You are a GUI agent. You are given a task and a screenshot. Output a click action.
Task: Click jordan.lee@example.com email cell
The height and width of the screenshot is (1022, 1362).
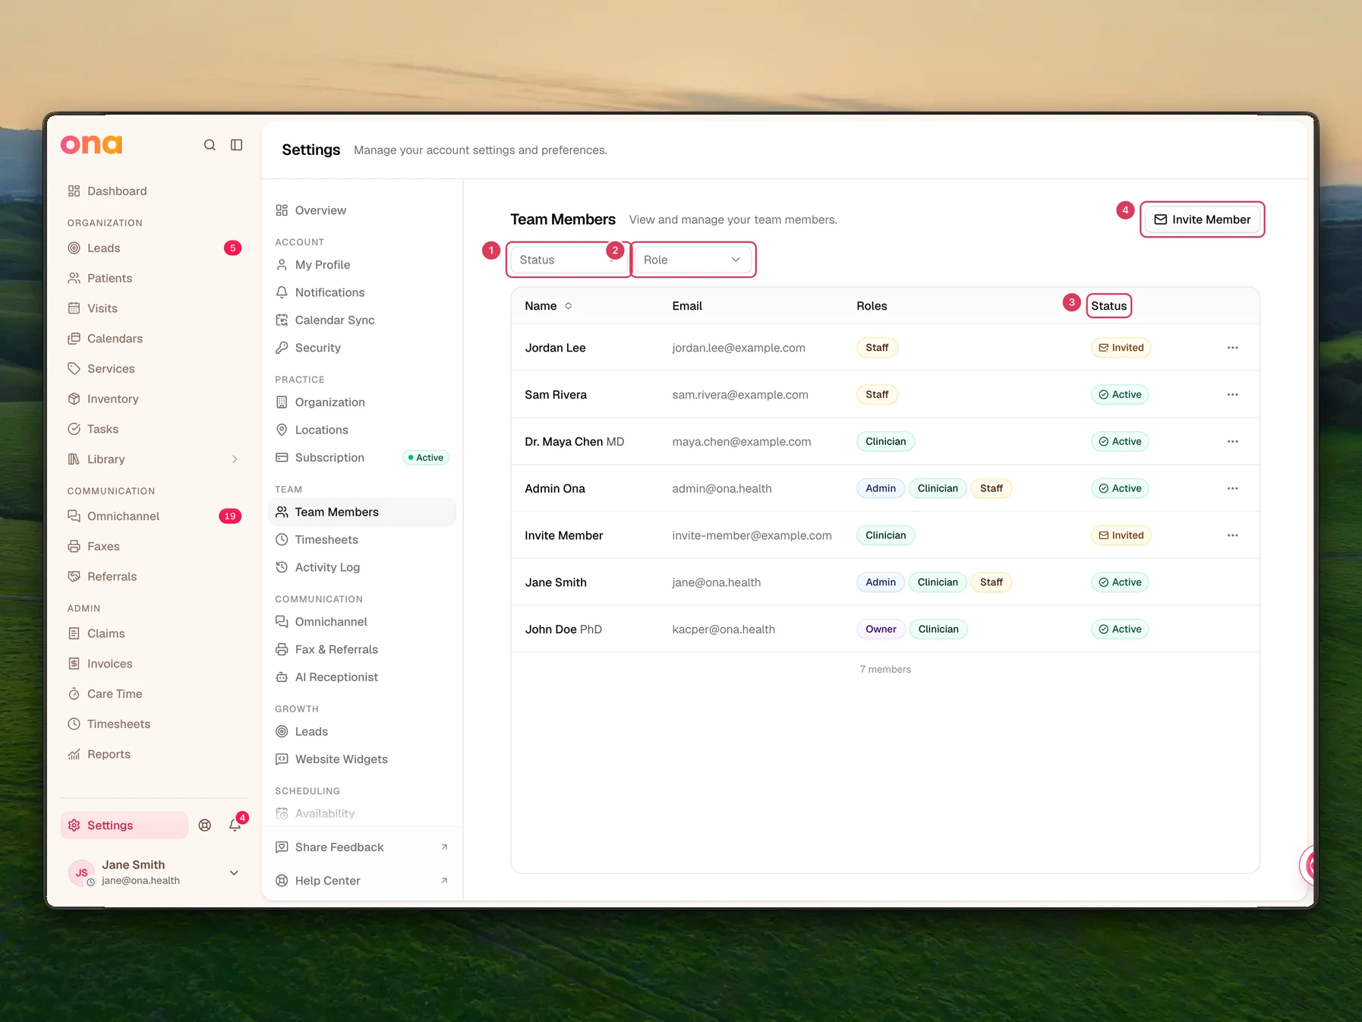(739, 348)
